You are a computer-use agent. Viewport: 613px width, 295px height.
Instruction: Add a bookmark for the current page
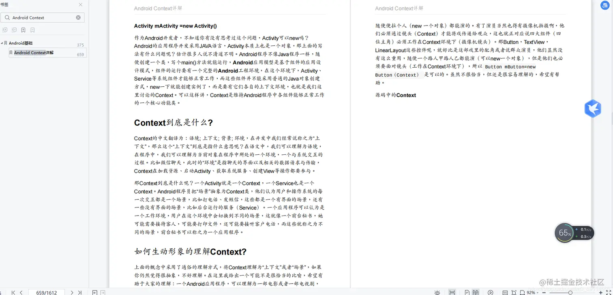(23, 30)
